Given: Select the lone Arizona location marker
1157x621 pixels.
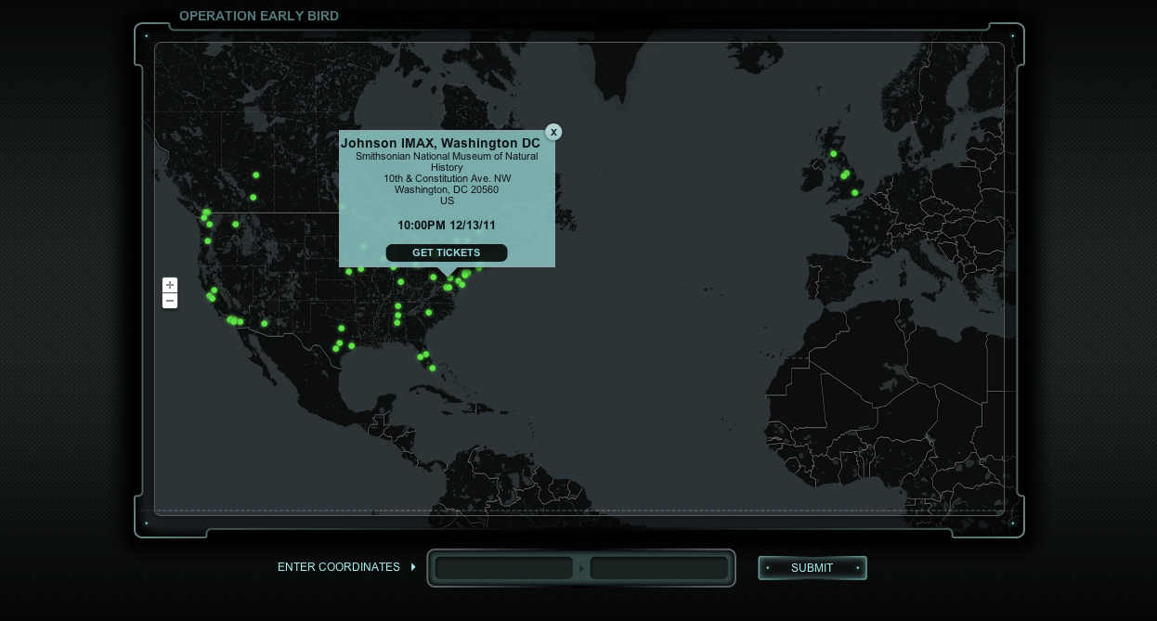Looking at the screenshot, I should point(265,324).
